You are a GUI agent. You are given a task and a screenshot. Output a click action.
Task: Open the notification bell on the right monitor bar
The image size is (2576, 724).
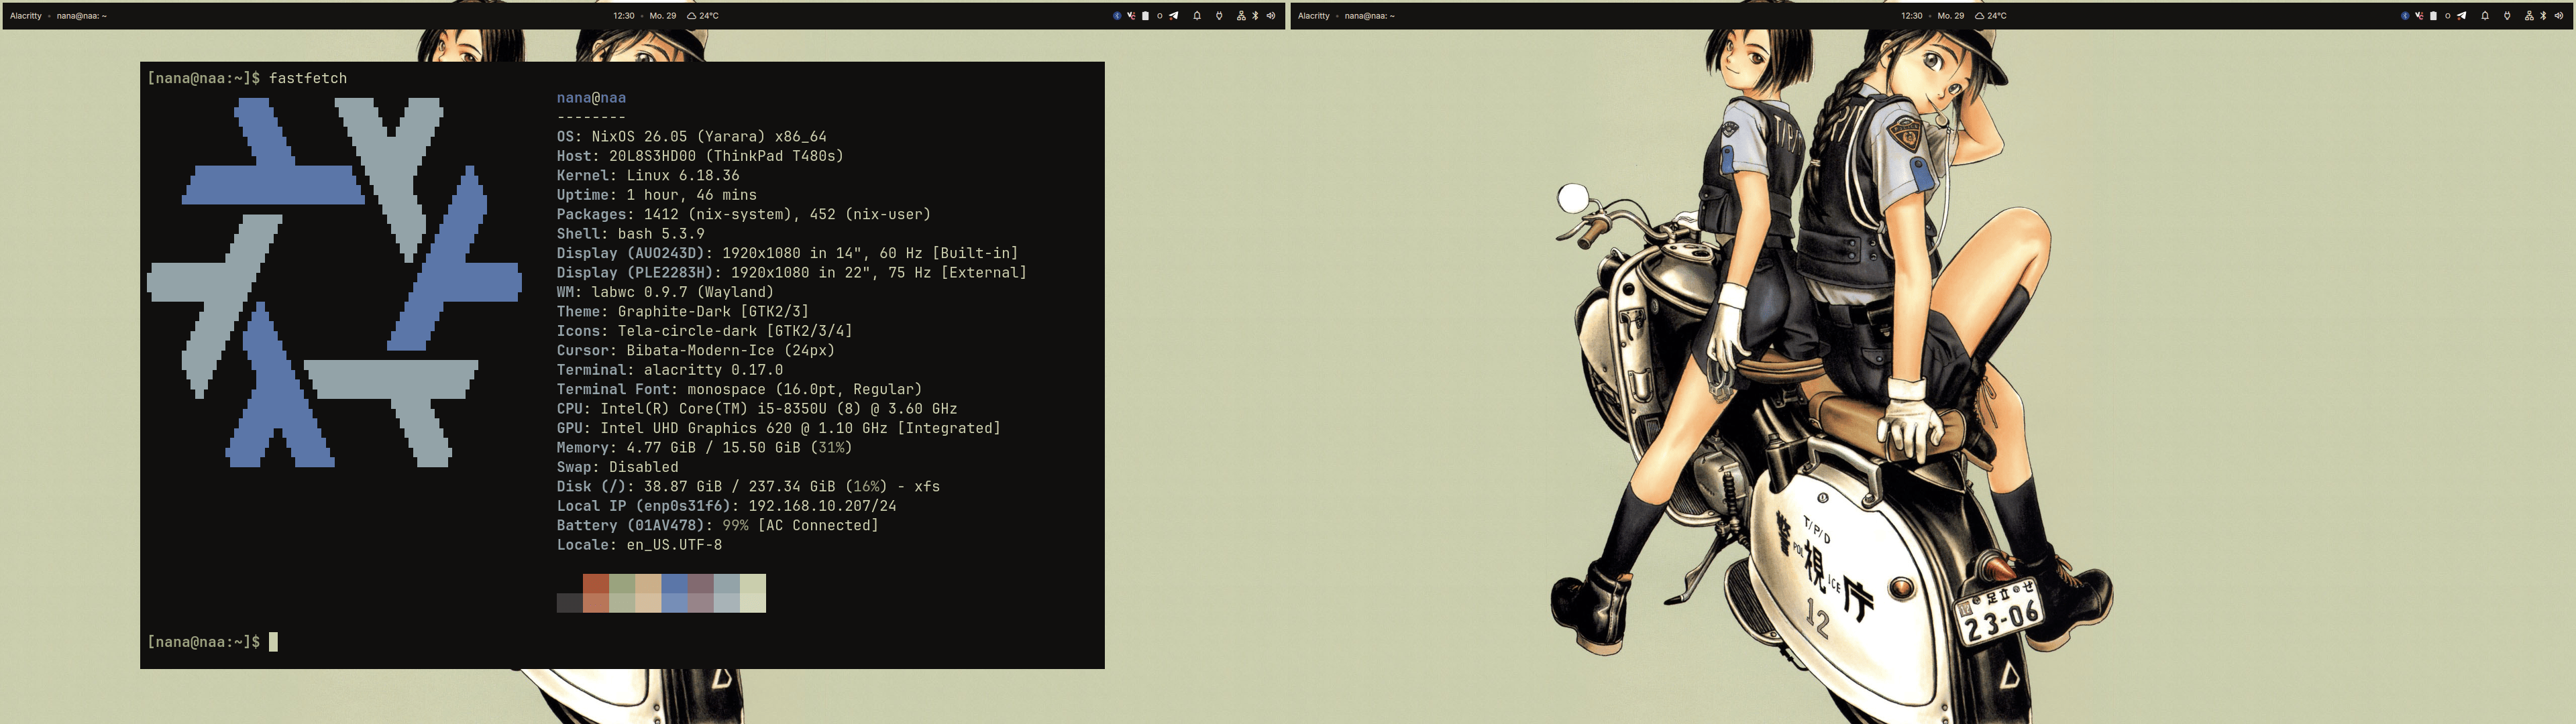pos(2485,16)
